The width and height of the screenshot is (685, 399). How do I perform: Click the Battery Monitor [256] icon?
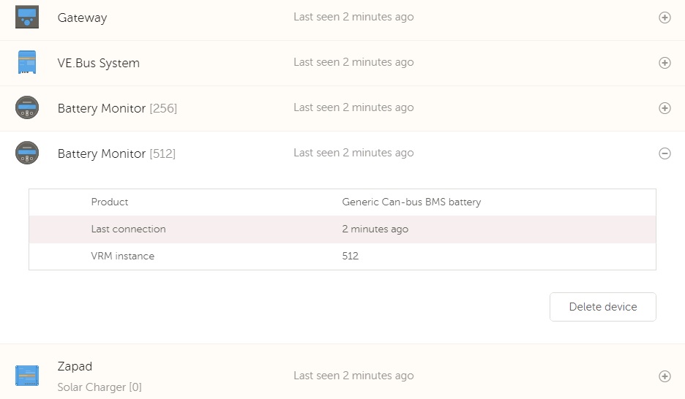(x=27, y=107)
